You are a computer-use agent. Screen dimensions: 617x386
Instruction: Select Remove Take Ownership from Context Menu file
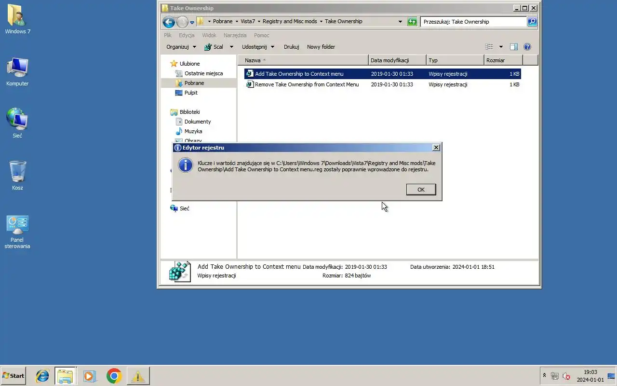tap(383, 84)
